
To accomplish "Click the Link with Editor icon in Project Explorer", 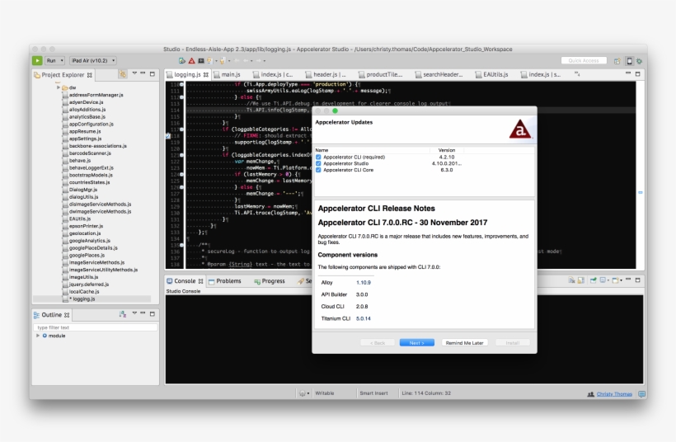I will click(123, 74).
